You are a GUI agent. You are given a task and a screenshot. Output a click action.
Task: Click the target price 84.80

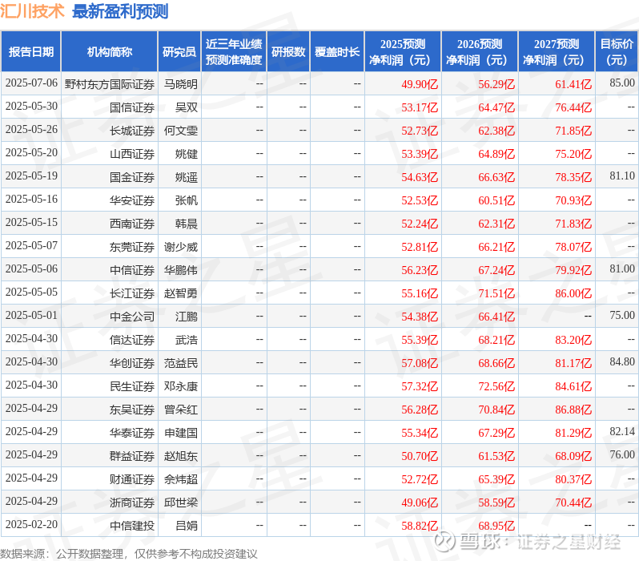[x=622, y=362]
